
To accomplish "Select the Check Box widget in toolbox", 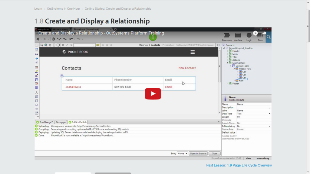I will 37,105.
